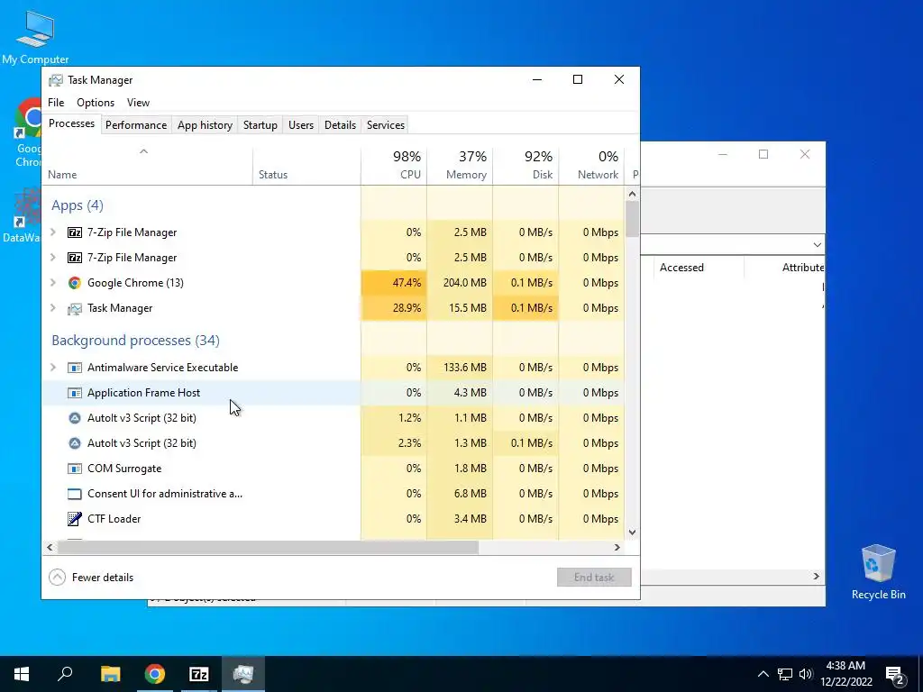Viewport: 923px width, 692px height.
Task: Click the process list horizontal scrollbar thumb
Action: point(268,547)
